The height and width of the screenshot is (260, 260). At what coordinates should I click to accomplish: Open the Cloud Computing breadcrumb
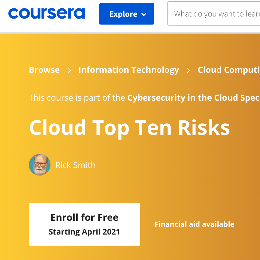228,70
